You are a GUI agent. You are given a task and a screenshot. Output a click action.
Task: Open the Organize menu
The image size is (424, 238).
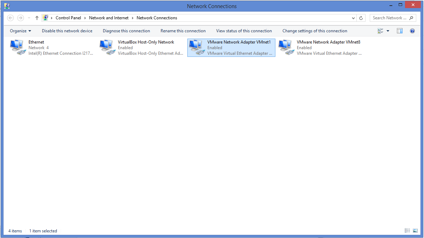20,31
